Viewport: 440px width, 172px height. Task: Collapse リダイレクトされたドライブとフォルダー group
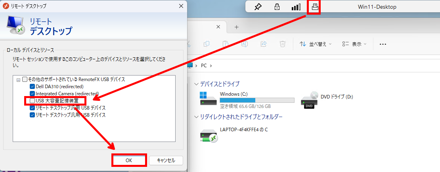(196, 117)
